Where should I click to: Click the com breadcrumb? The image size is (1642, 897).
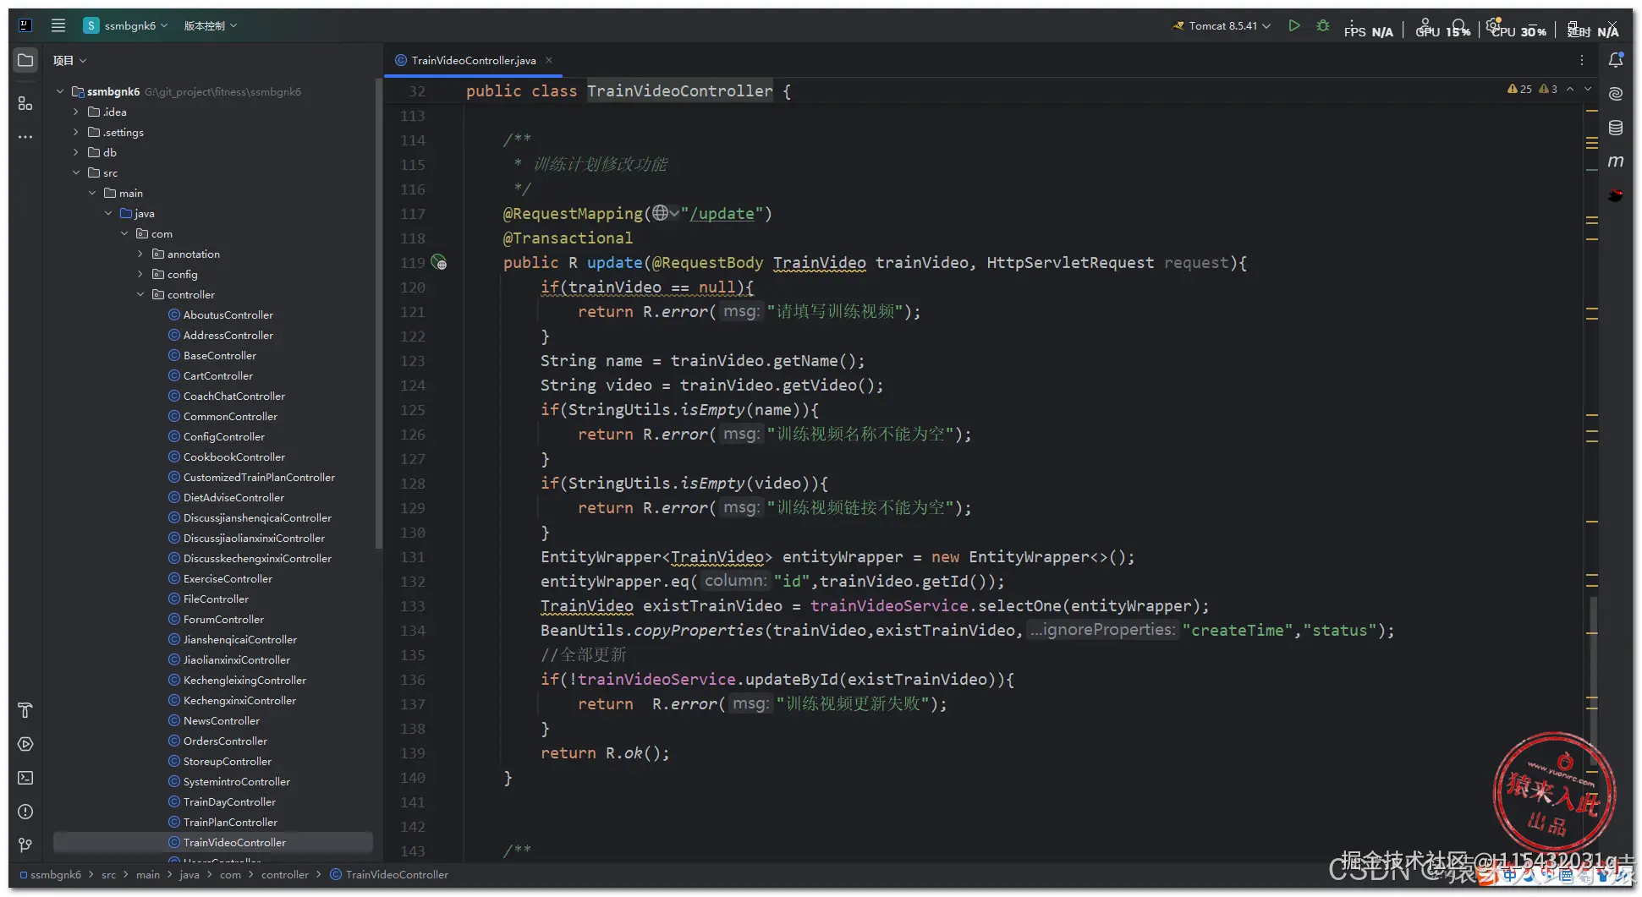pyautogui.click(x=230, y=874)
